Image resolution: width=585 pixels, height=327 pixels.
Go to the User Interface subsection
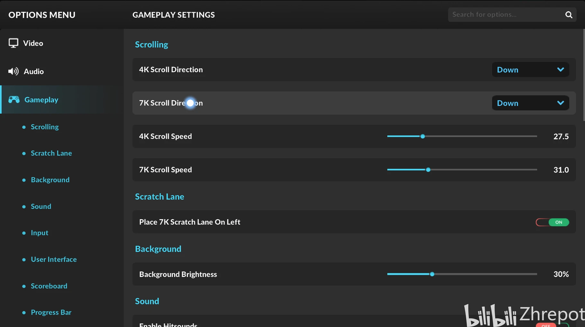53,259
